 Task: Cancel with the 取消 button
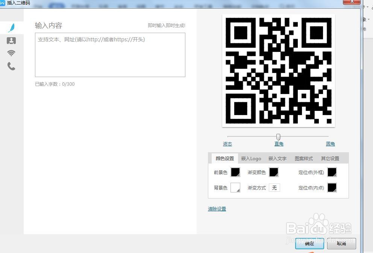[341, 244]
